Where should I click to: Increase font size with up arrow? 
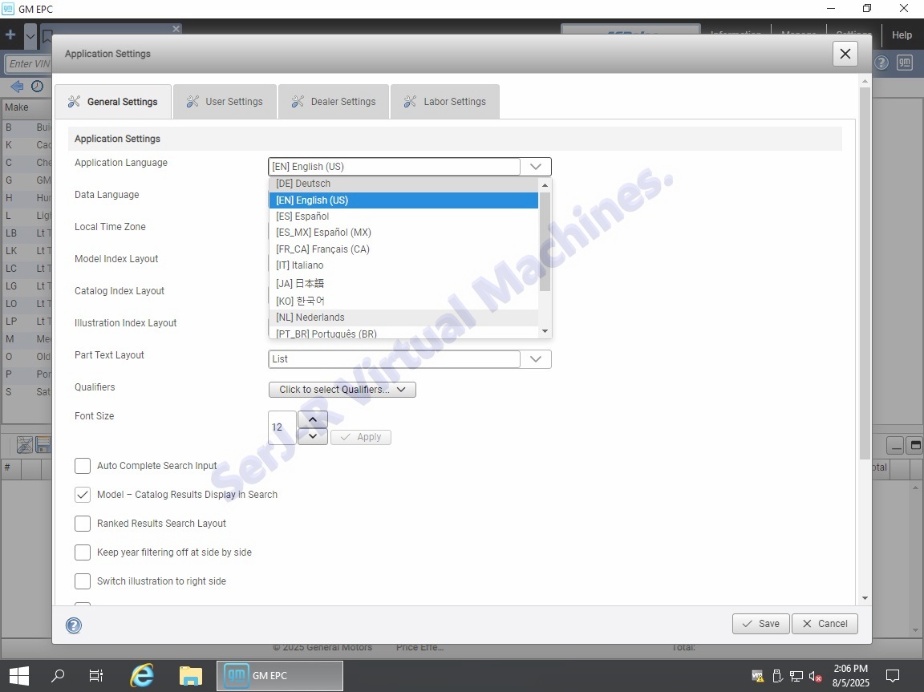coord(313,419)
